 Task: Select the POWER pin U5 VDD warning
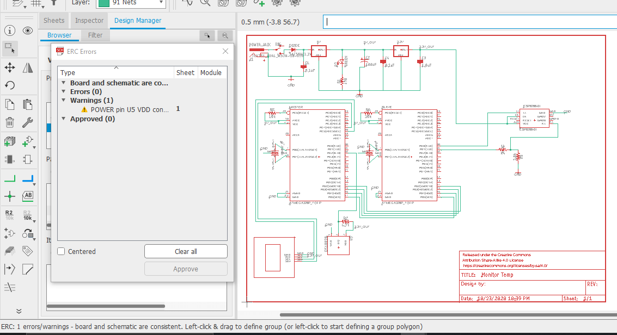(x=130, y=109)
